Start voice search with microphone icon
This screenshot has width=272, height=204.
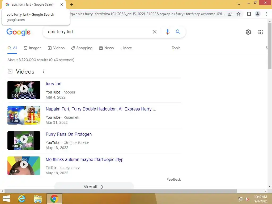167,32
